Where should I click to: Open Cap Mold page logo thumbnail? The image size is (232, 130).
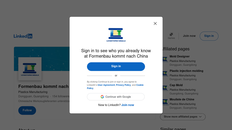pyautogui.click(x=165, y=88)
